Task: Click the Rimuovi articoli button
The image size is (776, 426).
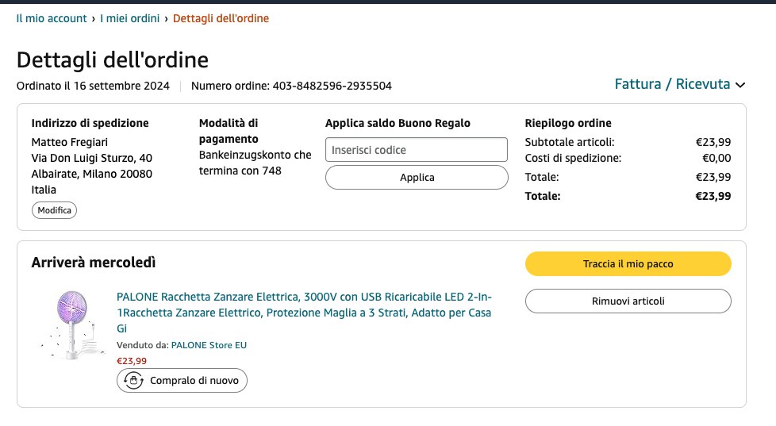Action: (628, 301)
